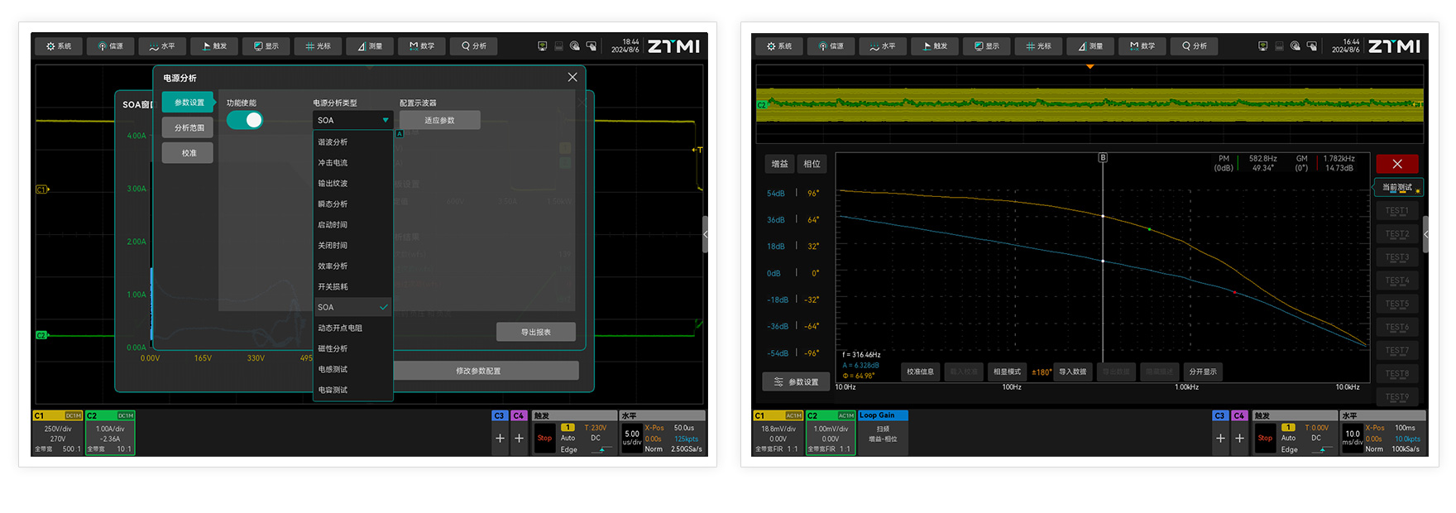The height and width of the screenshot is (513, 1456).
Task: Toggle the 增益 gain curve button
Action: [x=779, y=164]
